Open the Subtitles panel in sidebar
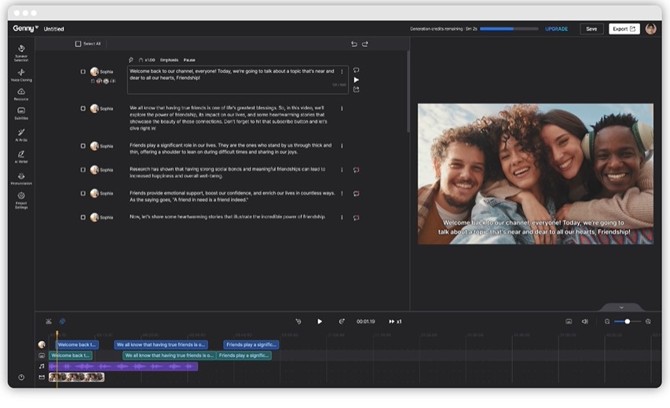 21,114
